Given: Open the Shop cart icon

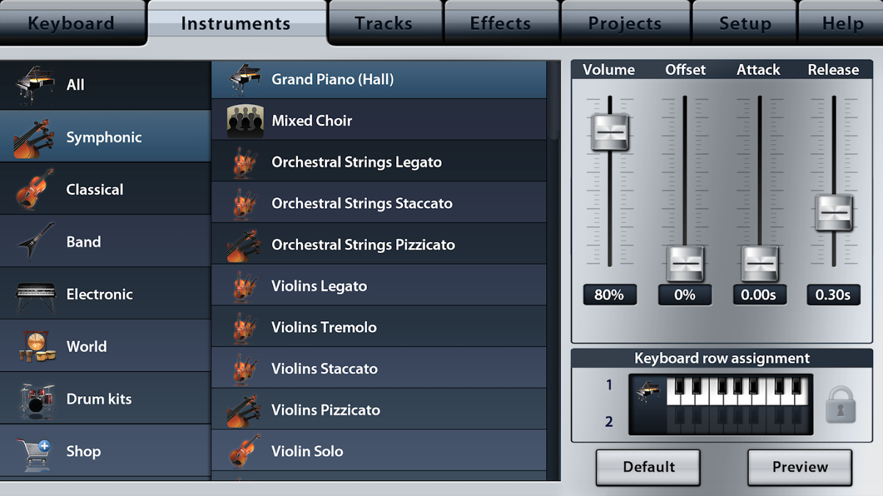Looking at the screenshot, I should pyautogui.click(x=35, y=451).
